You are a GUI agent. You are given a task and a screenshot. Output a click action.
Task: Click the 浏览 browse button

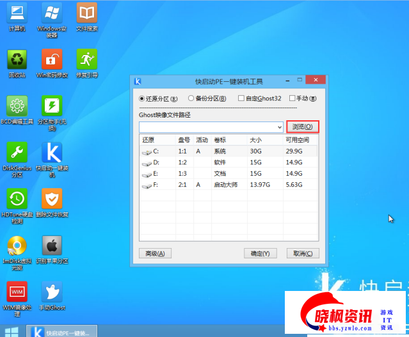click(x=302, y=127)
